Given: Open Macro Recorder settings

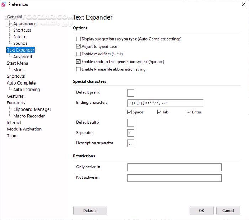Looking at the screenshot, I should 29,116.
